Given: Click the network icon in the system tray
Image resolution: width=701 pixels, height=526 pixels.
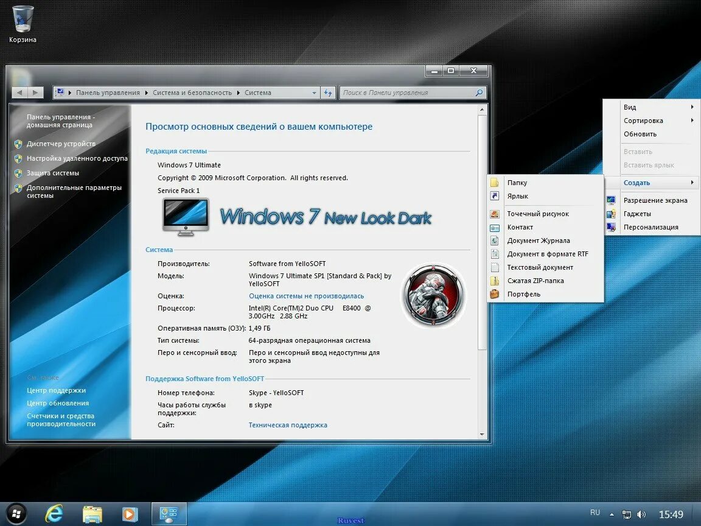Looking at the screenshot, I should pos(627,515).
